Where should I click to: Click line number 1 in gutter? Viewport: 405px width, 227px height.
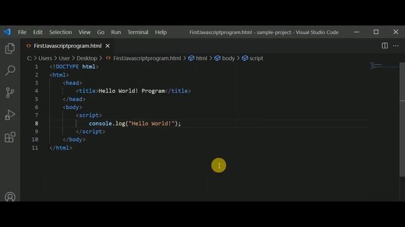coord(37,67)
